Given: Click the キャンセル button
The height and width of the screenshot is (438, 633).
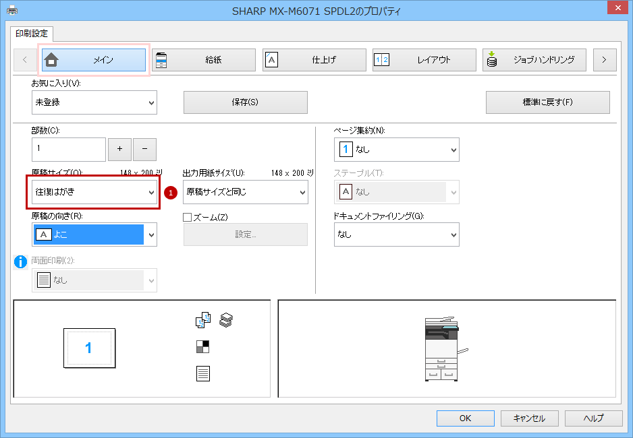Looking at the screenshot, I should click(530, 418).
